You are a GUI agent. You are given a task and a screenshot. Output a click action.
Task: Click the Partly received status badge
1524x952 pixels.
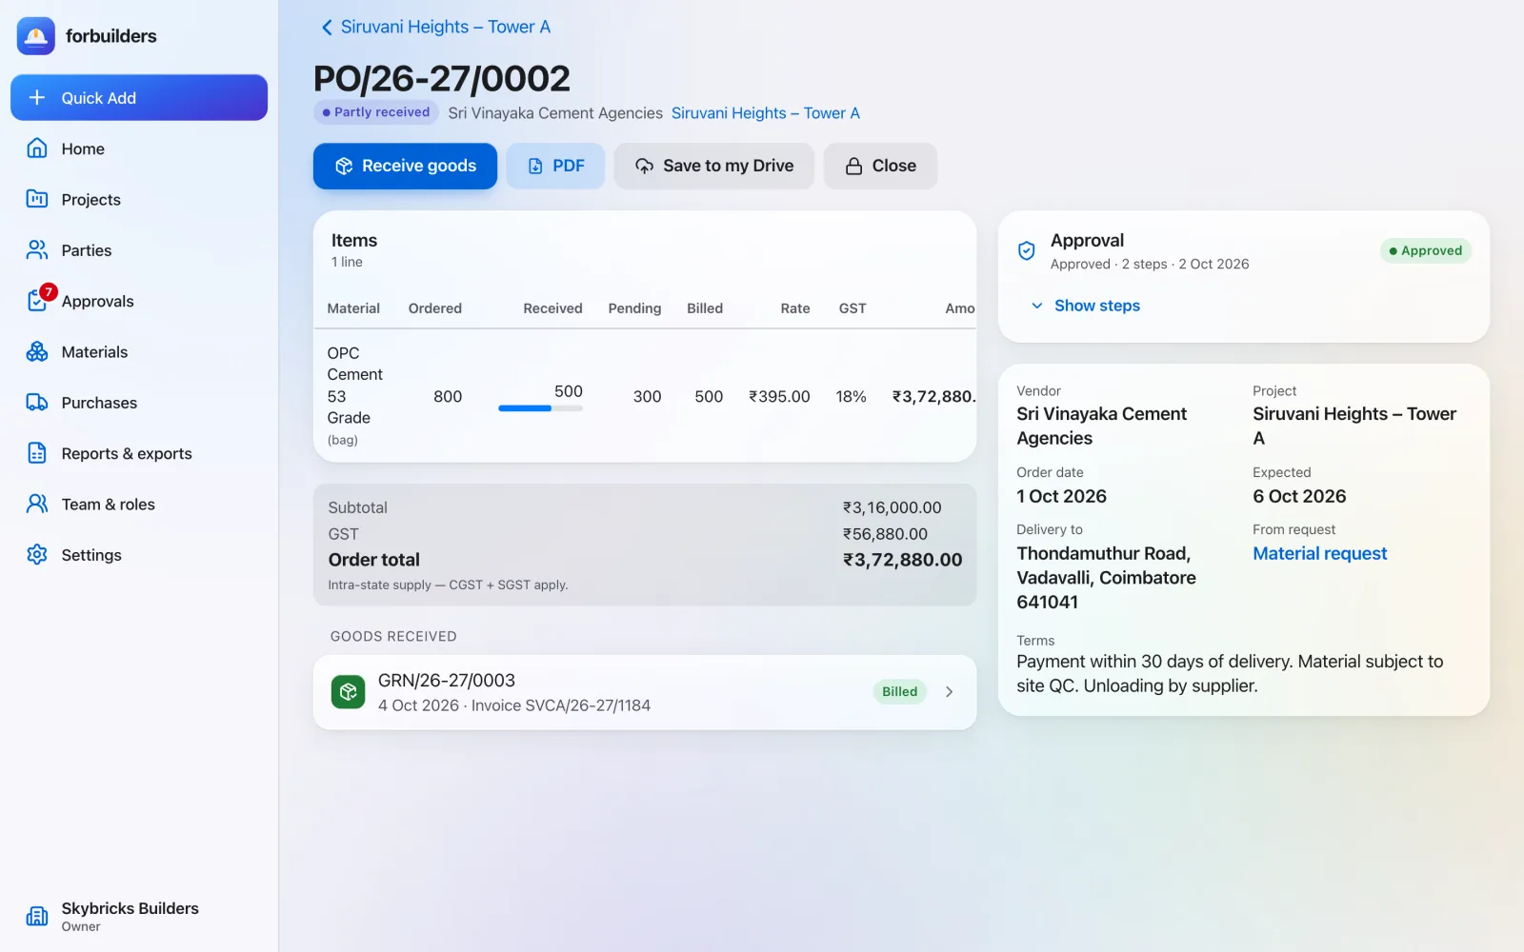click(376, 112)
